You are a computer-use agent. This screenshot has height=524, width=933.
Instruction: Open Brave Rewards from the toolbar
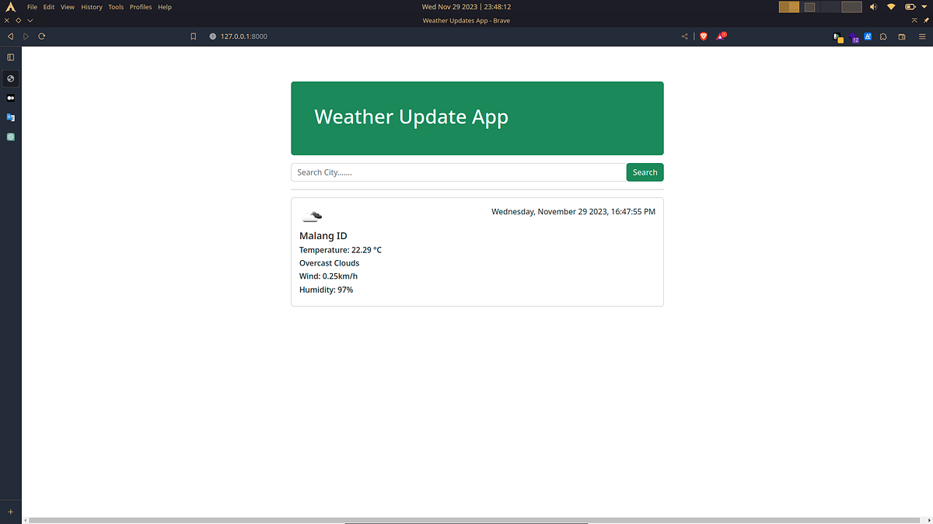[x=720, y=36]
